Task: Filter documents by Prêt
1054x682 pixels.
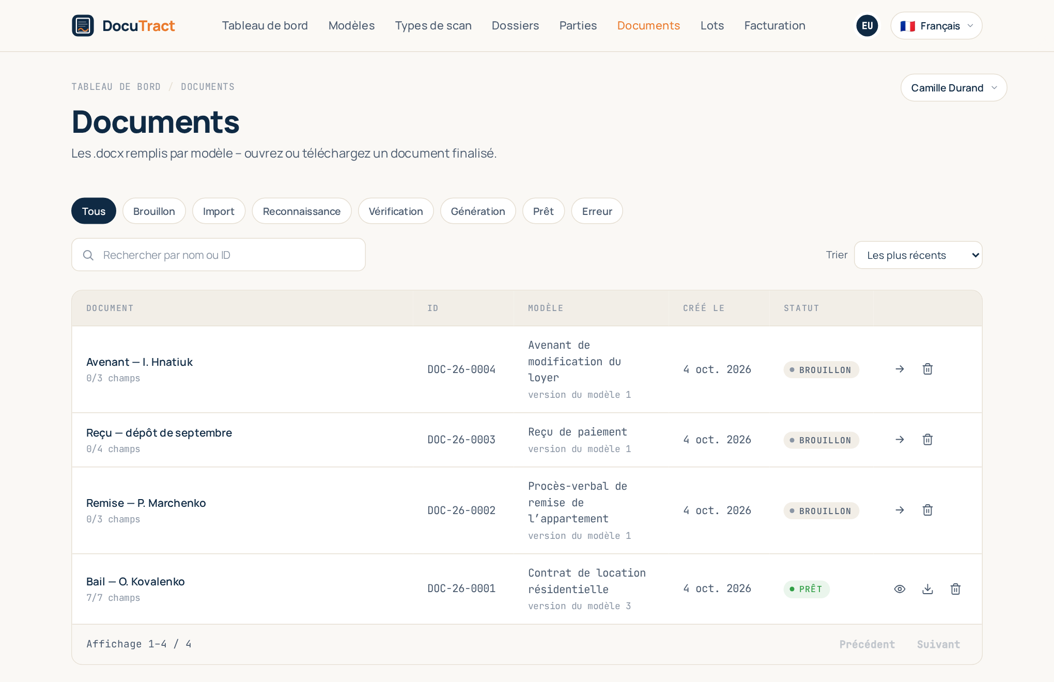Action: click(544, 211)
